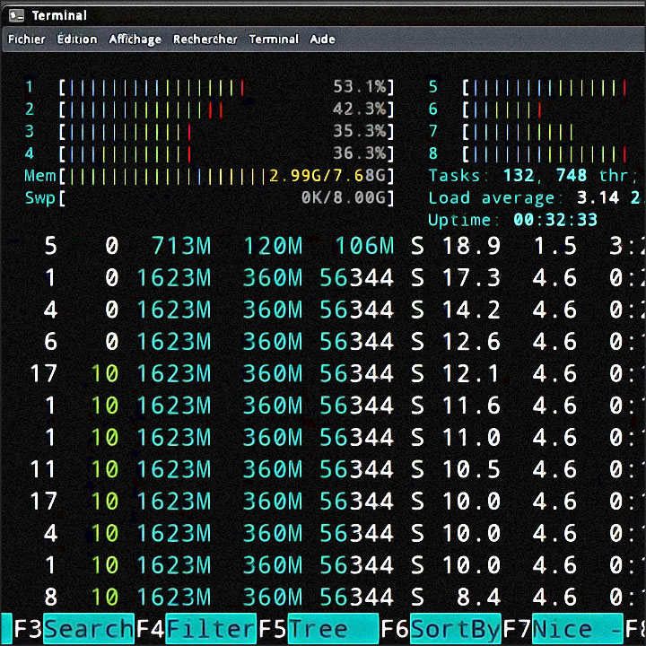Open the Affichage menu

[135, 39]
